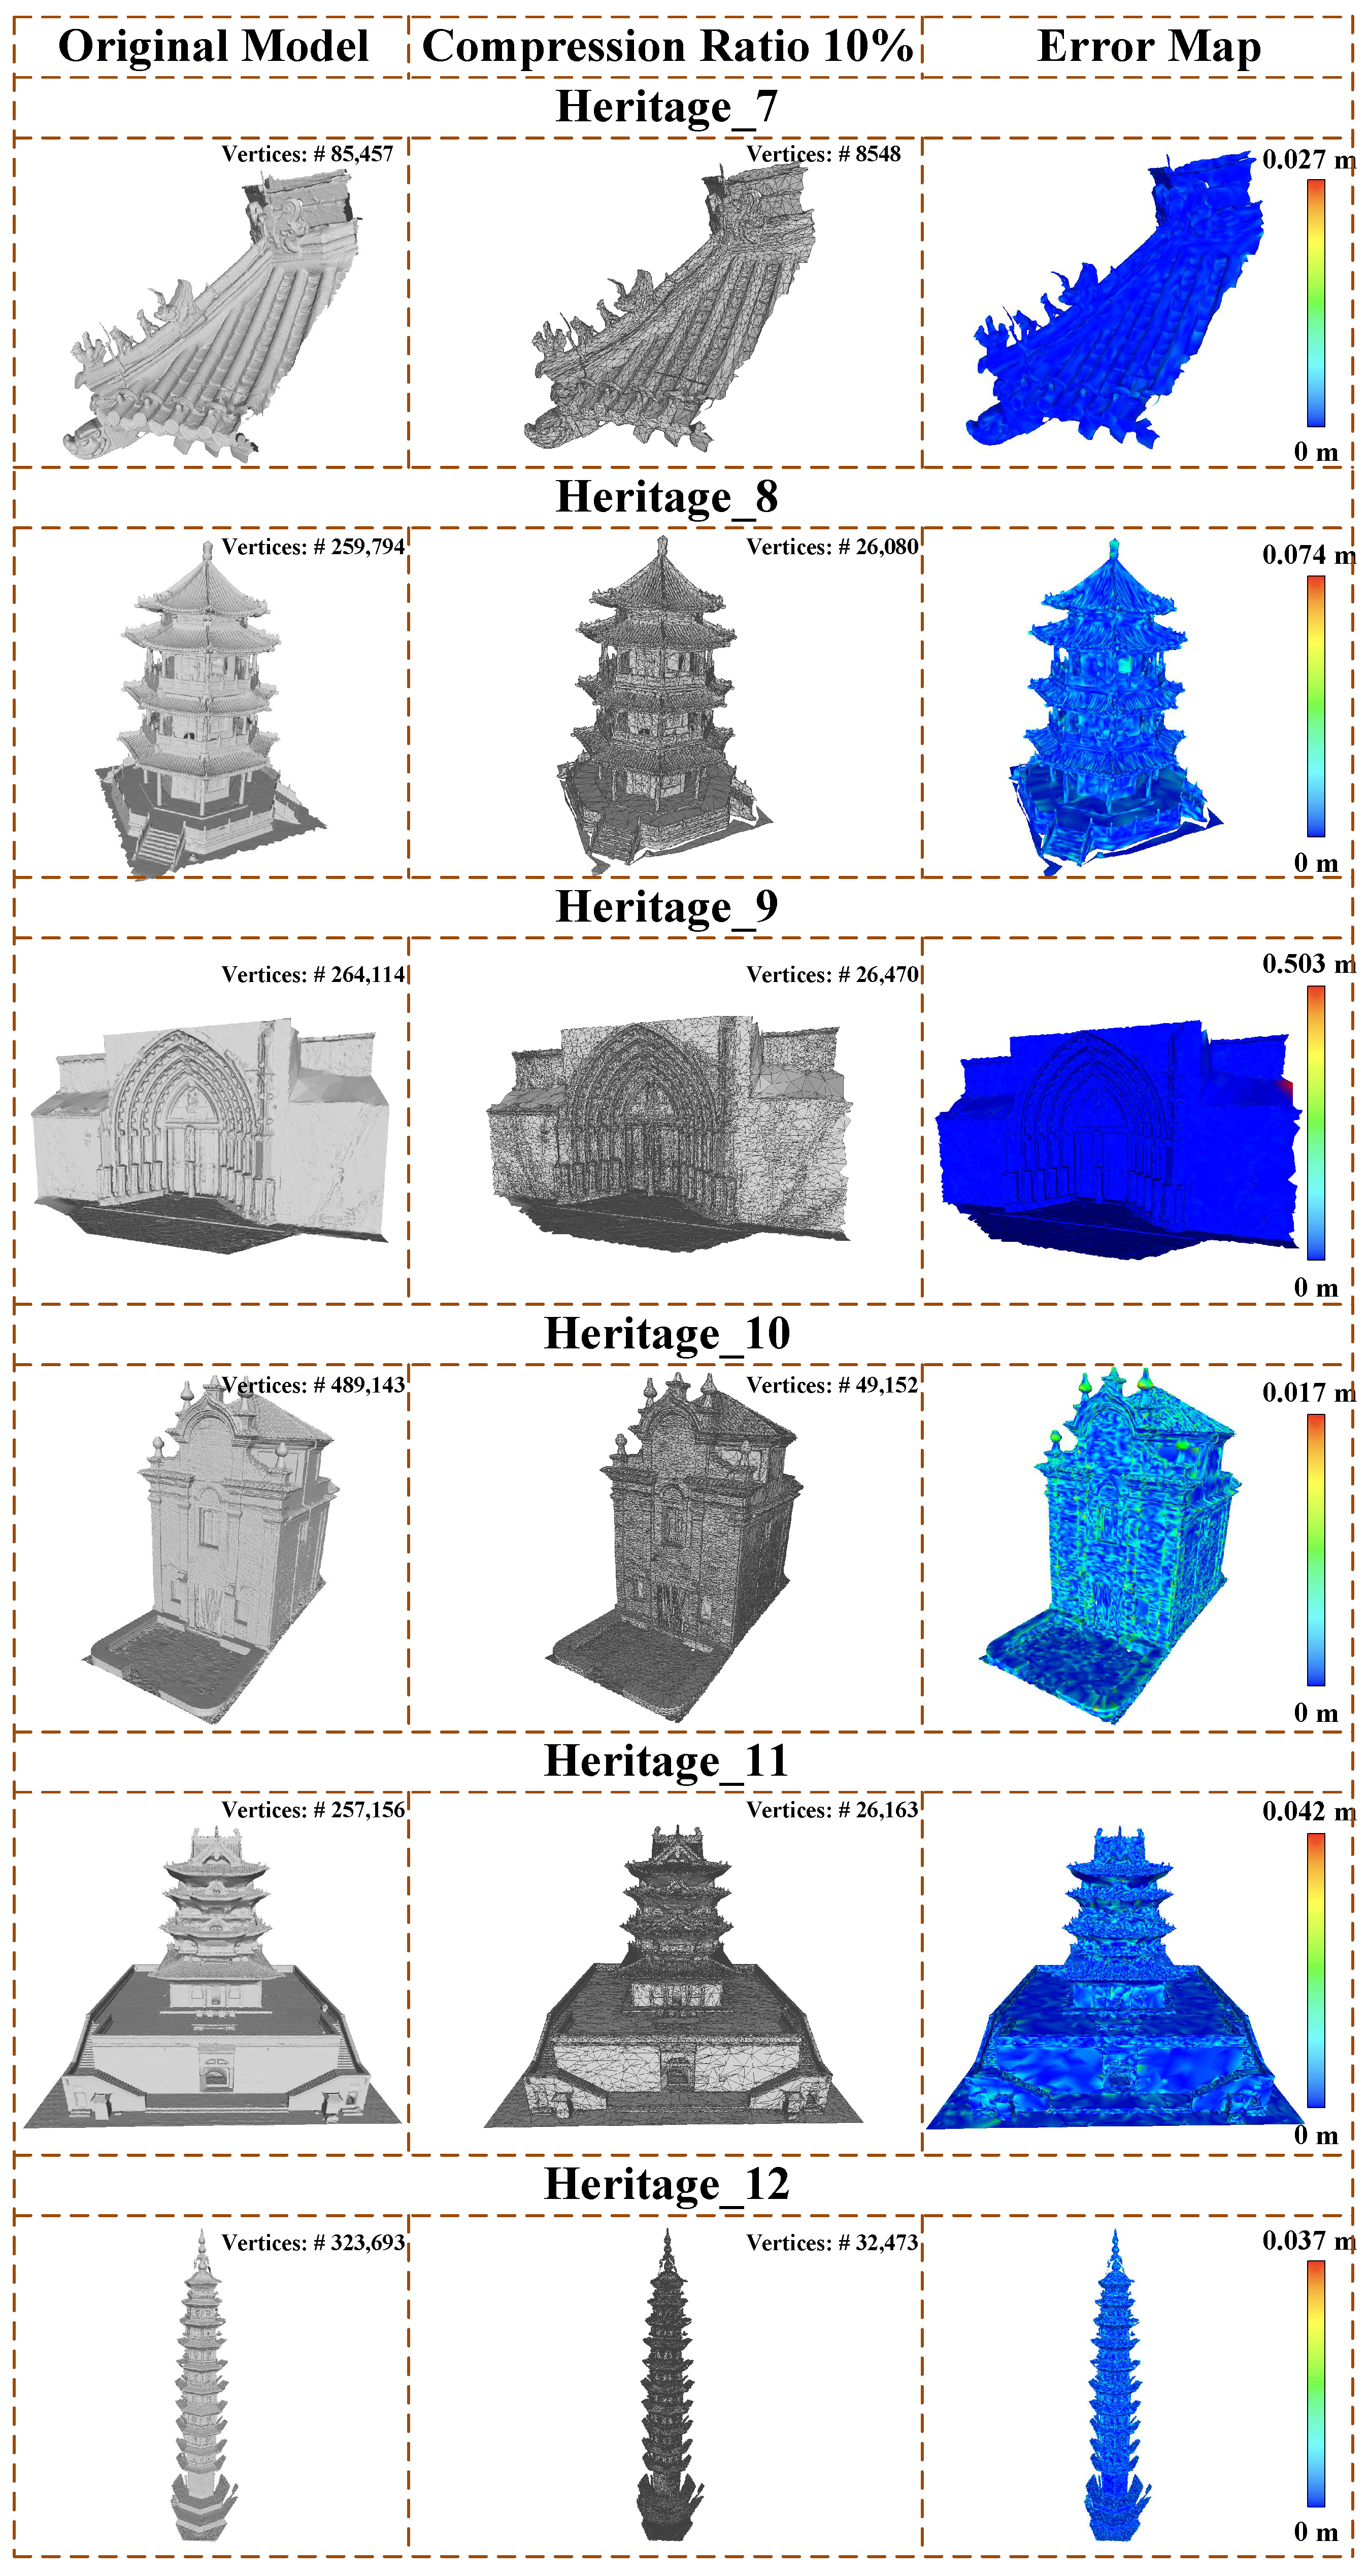Click the color scale bar under 0.503 m
This screenshot has width=1368, height=2576.
[1316, 1122]
